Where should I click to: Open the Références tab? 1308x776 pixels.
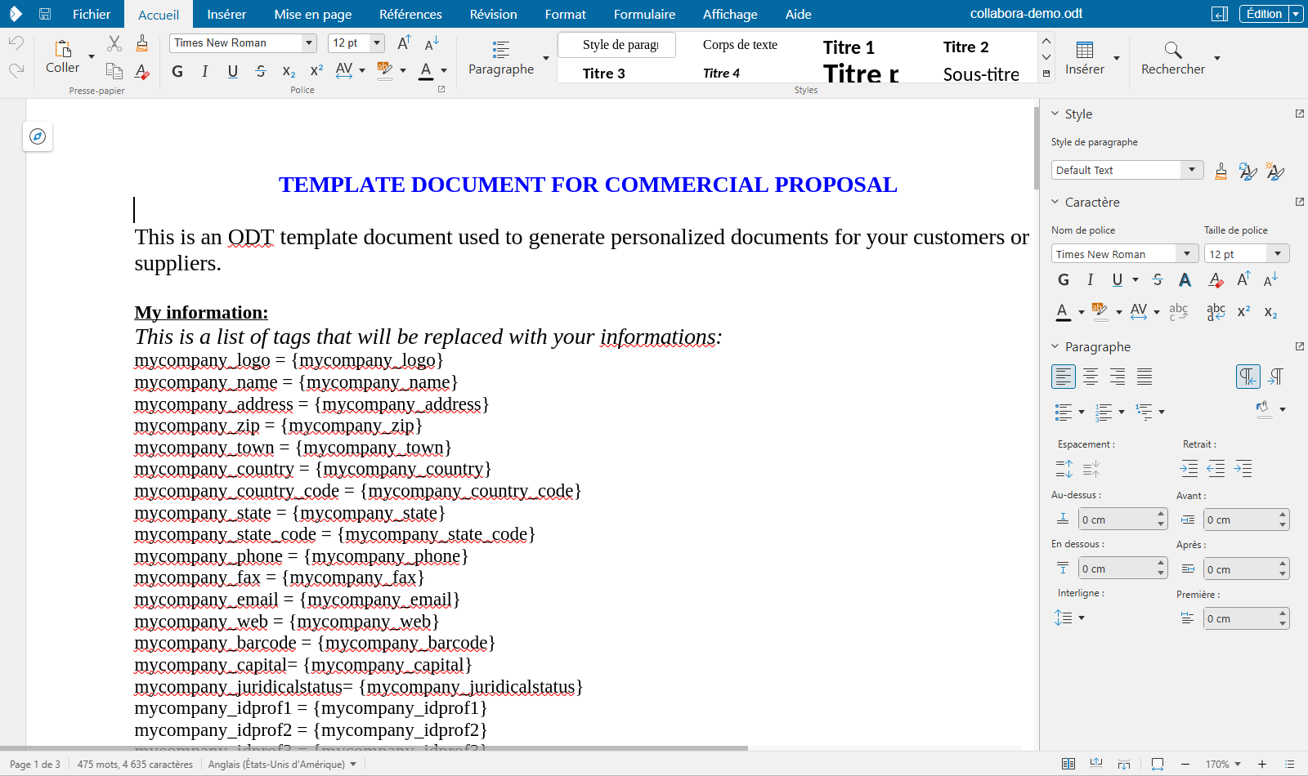pyautogui.click(x=410, y=14)
